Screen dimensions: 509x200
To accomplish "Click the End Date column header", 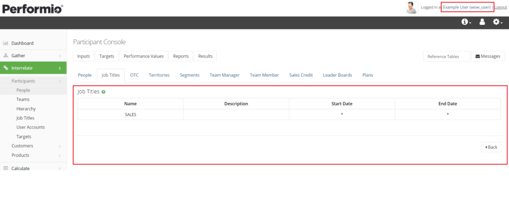I will click(x=448, y=104).
